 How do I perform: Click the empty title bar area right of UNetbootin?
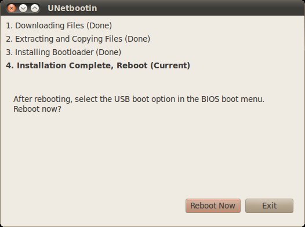(201, 8)
